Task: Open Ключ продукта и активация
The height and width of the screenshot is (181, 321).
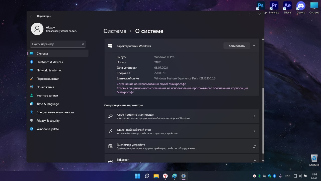Action: (182, 116)
